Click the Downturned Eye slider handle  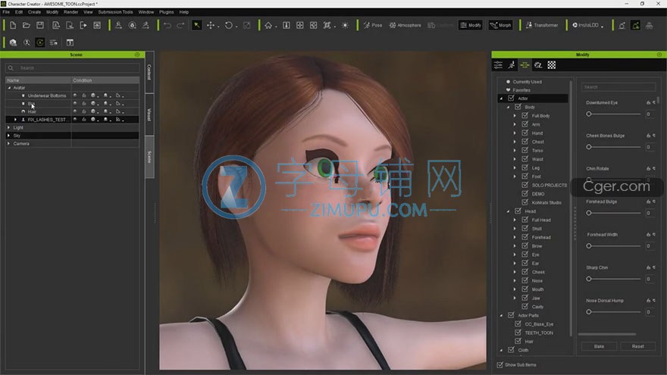click(x=589, y=114)
